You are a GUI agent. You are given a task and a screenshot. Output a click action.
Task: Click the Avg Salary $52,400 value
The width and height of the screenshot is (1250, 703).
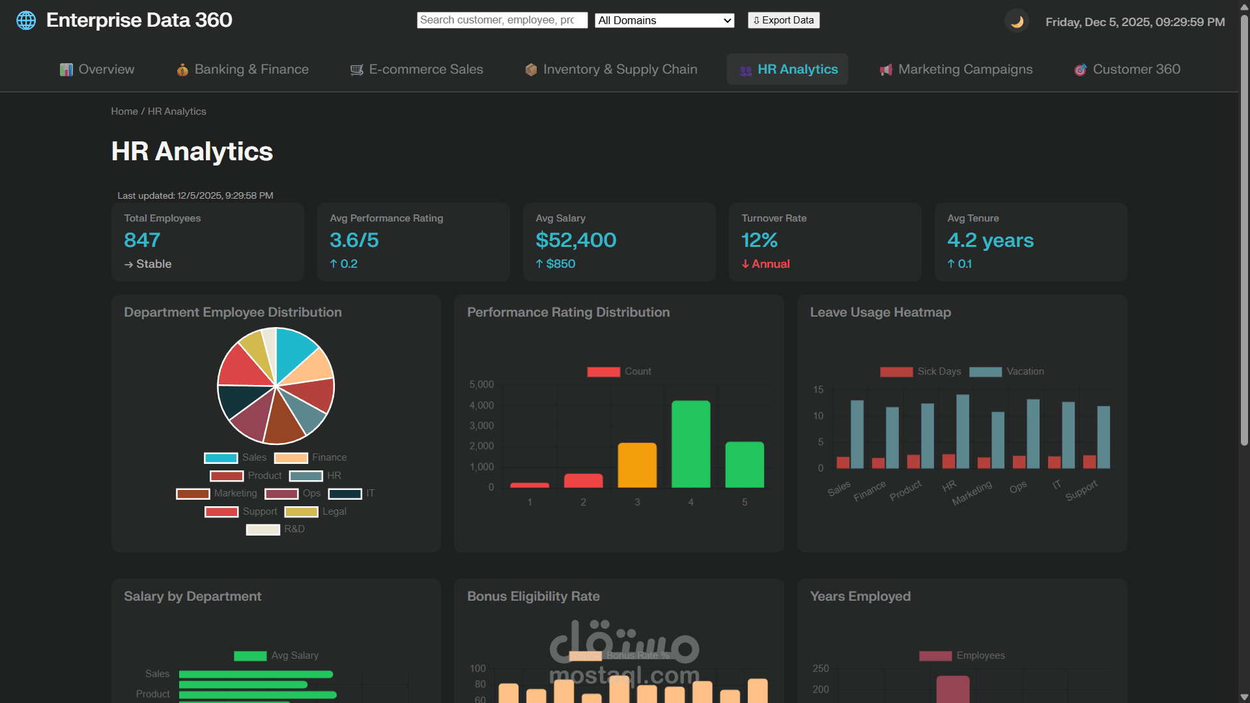pos(576,240)
